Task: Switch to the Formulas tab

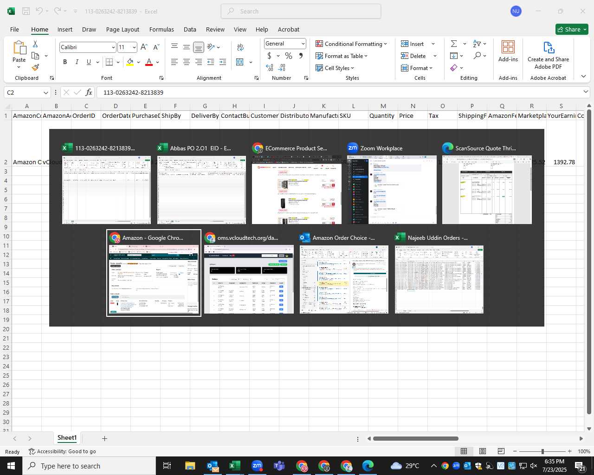Action: (x=161, y=29)
